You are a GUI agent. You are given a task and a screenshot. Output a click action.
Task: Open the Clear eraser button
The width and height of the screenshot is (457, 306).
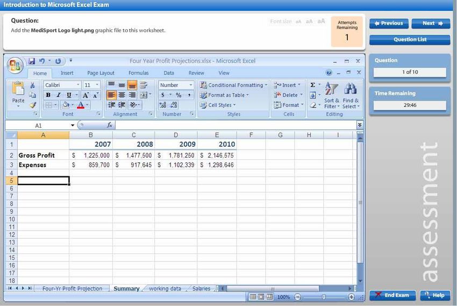(x=313, y=105)
